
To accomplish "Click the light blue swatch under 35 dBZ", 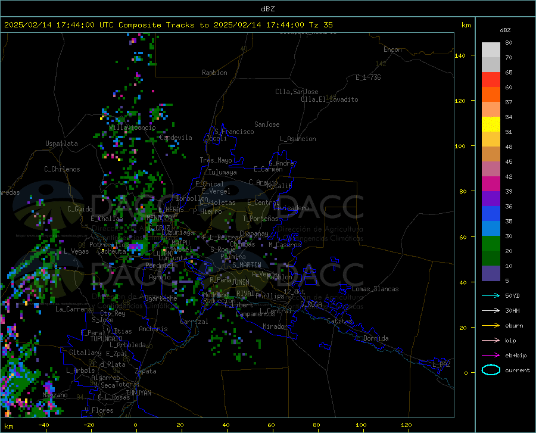I will point(491,229).
